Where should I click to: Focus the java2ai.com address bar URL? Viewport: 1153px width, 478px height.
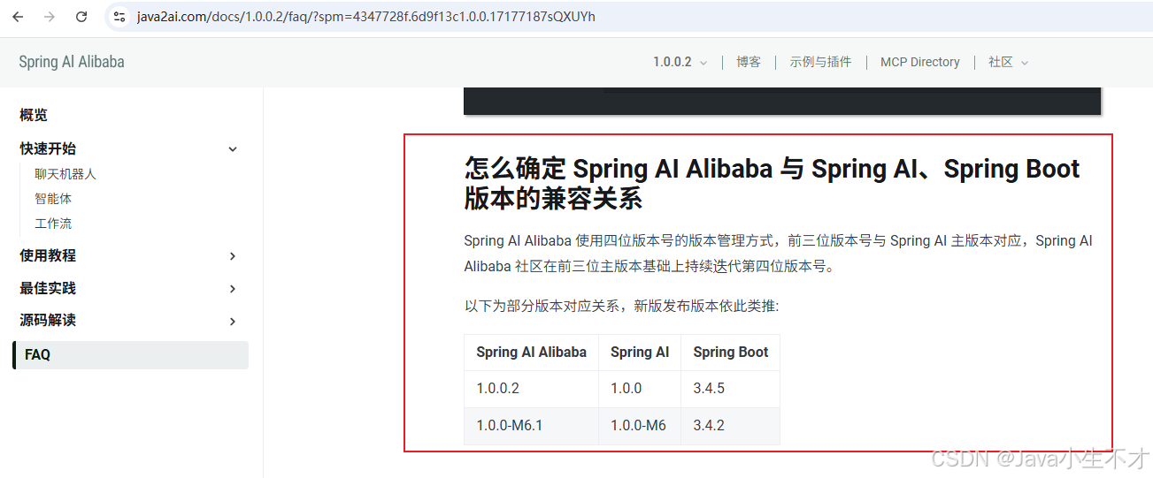(x=365, y=17)
